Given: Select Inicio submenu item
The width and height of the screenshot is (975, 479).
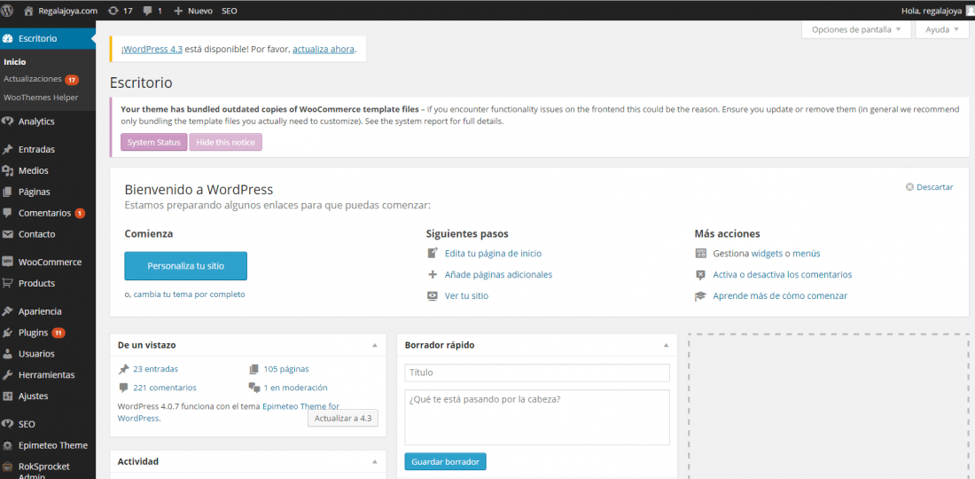Looking at the screenshot, I should (x=14, y=62).
